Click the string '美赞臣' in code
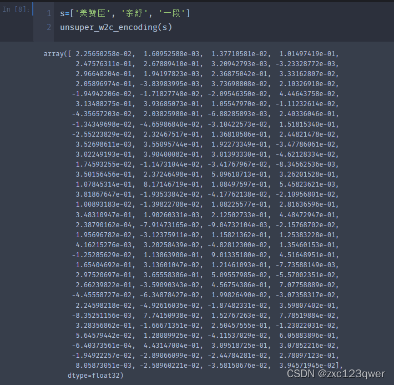Viewport: 394px width, 385px height. [x=93, y=13]
